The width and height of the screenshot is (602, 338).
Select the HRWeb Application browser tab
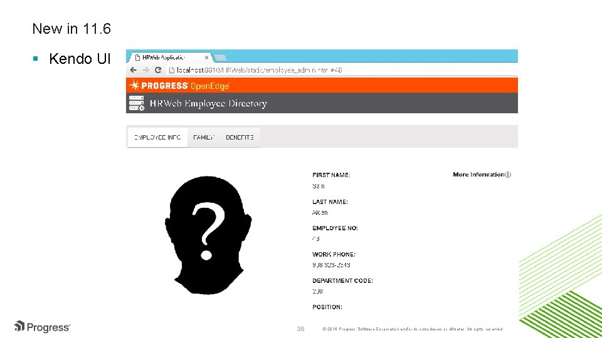coord(169,58)
